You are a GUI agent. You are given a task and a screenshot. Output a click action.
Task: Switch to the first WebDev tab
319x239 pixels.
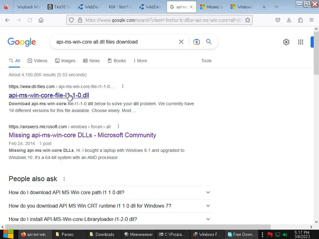tap(90, 7)
